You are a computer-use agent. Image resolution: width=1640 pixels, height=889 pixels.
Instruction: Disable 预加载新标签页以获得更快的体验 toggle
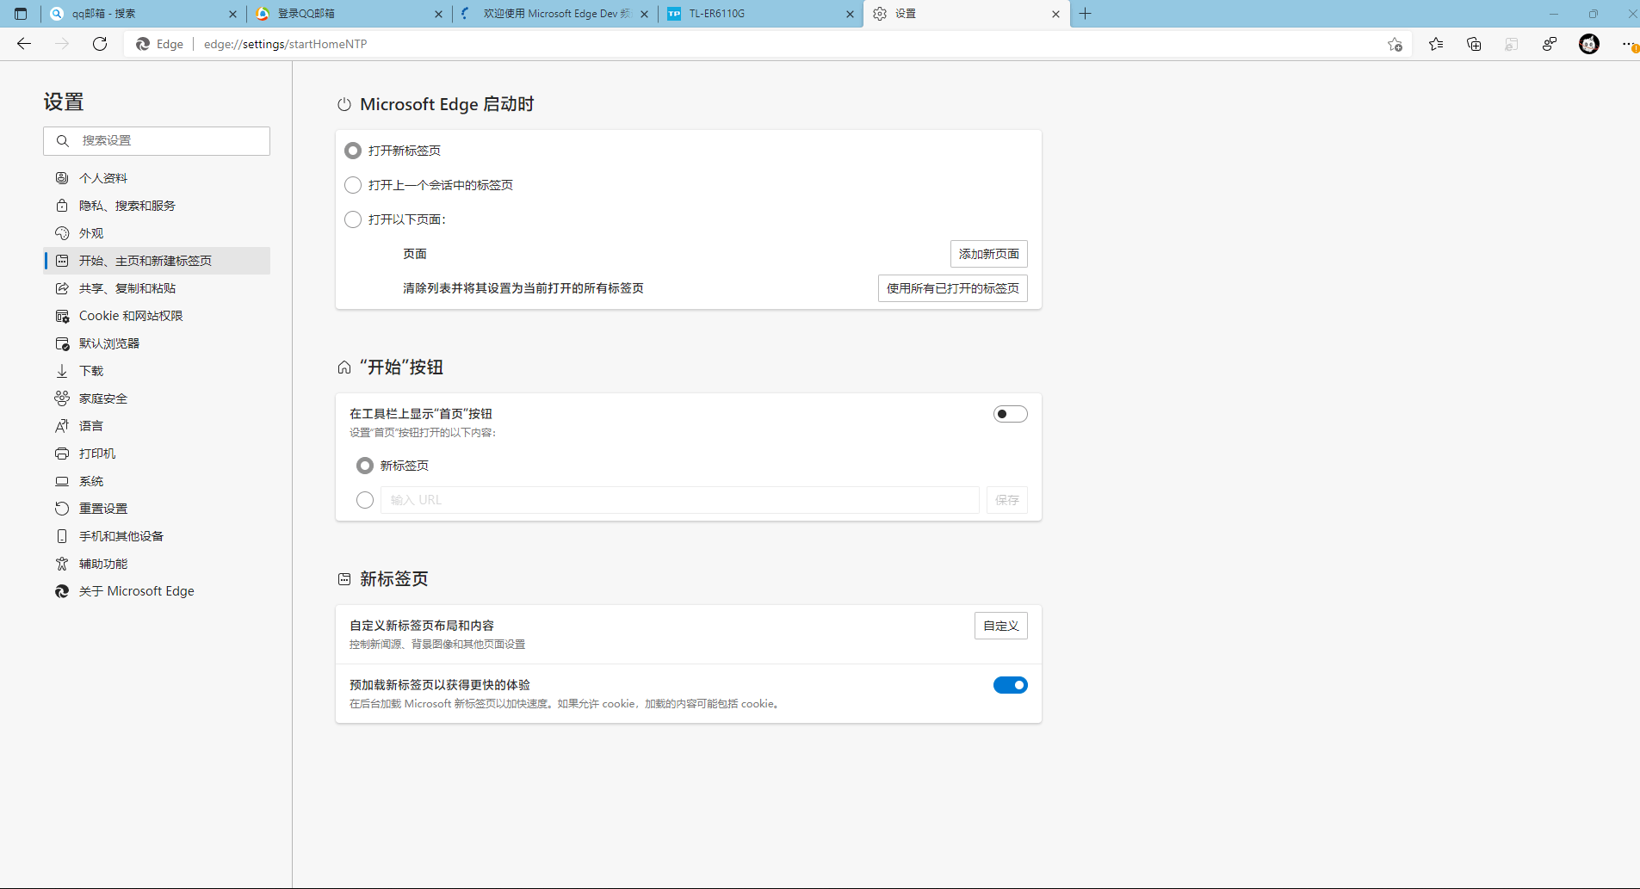[x=1011, y=685]
